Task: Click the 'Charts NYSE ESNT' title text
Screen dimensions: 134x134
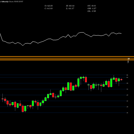Action: pos(16,2)
